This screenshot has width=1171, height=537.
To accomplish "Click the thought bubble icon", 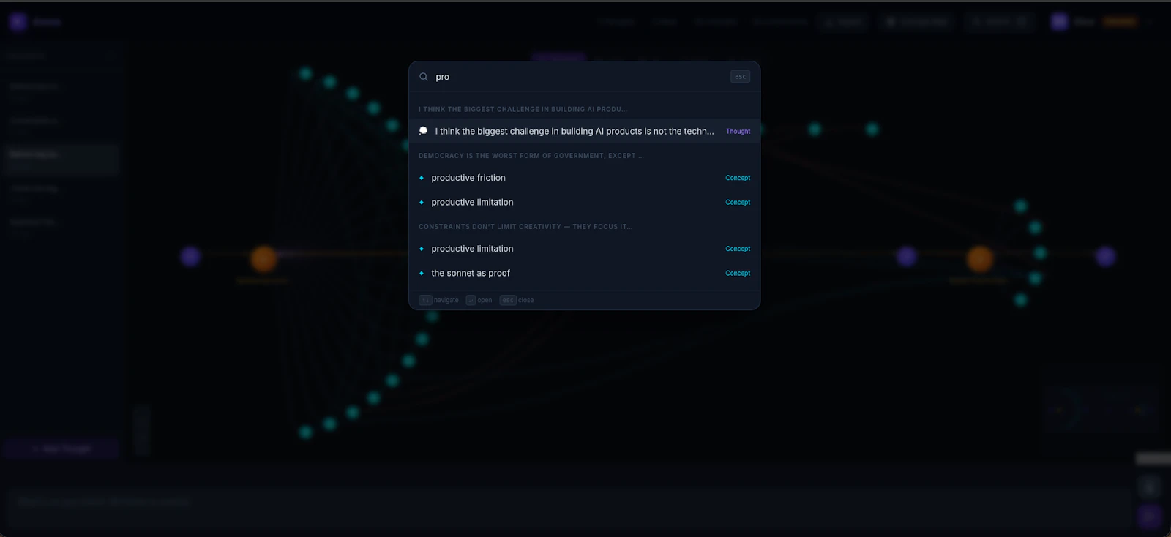I will coord(423,131).
